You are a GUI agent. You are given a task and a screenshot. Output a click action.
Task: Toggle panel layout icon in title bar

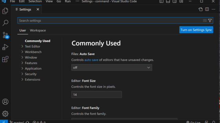(x=168, y=1)
